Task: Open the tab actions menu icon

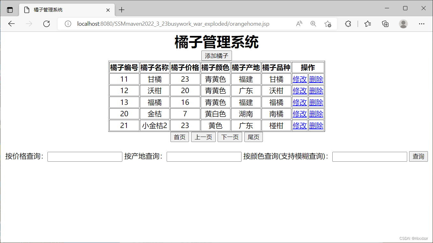Action: [x=10, y=10]
